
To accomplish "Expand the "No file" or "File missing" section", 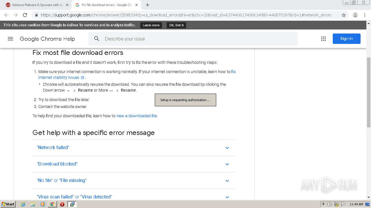I will (134, 181).
